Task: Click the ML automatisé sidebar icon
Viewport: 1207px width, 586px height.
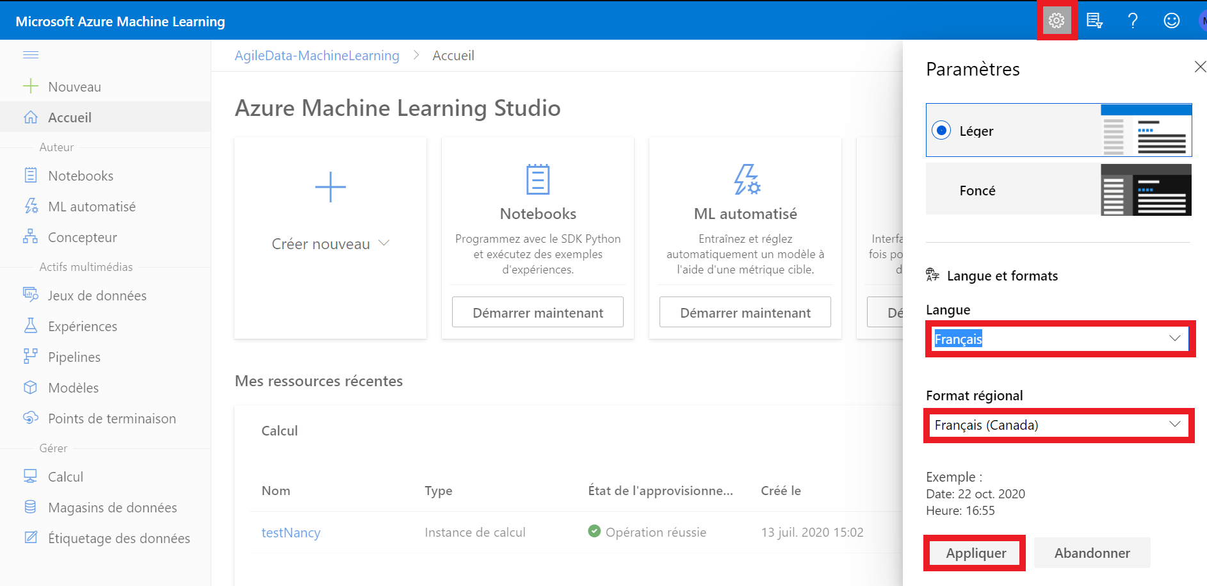Action: coord(31,206)
